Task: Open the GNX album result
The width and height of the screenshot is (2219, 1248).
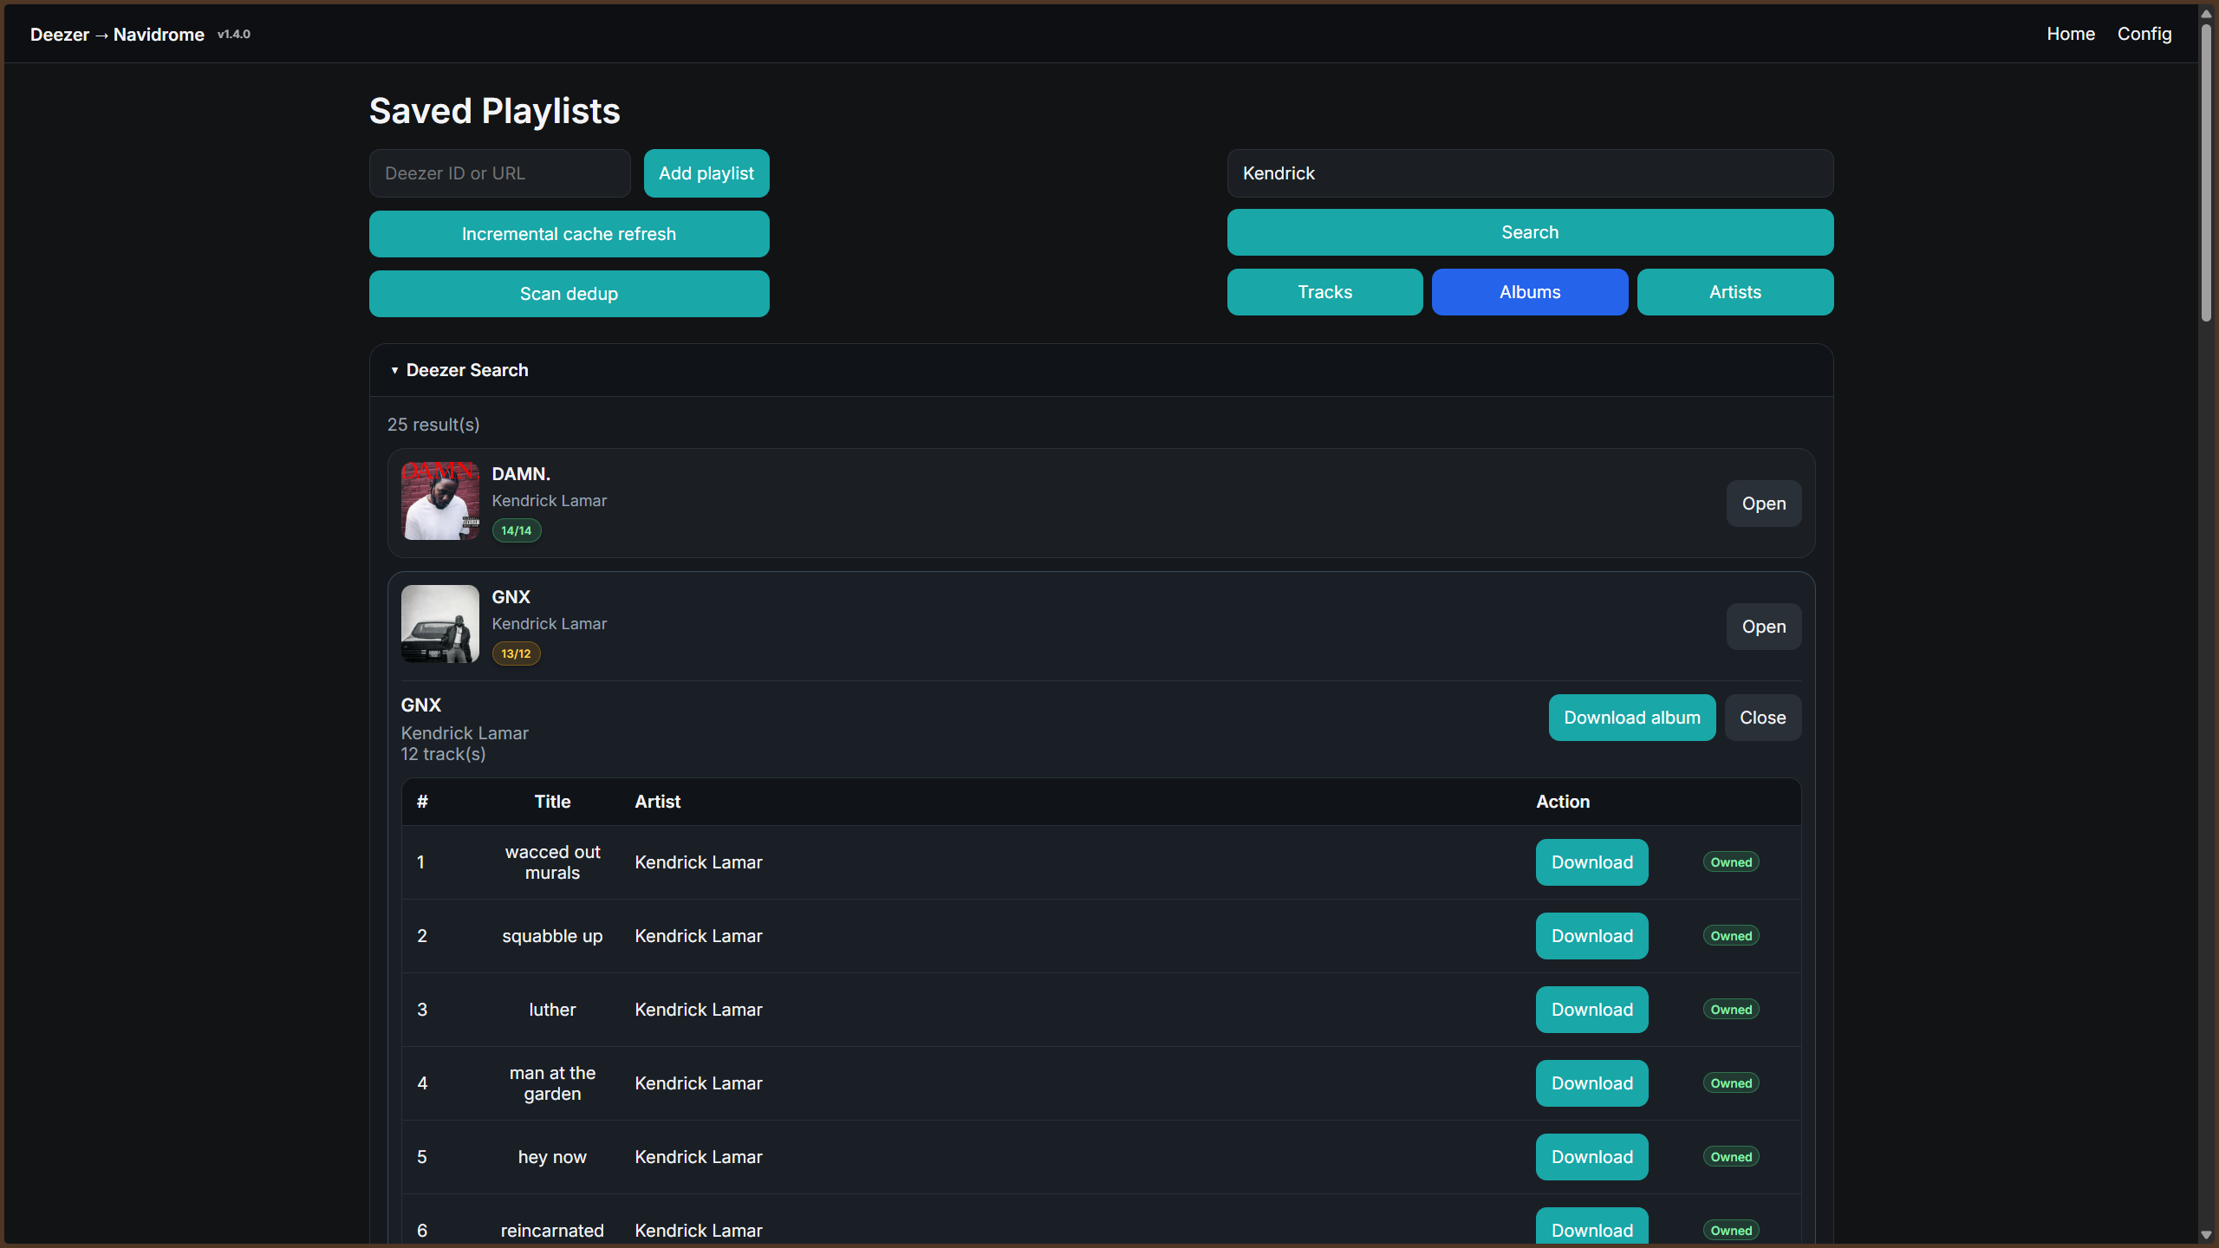Action: pyautogui.click(x=1764, y=627)
